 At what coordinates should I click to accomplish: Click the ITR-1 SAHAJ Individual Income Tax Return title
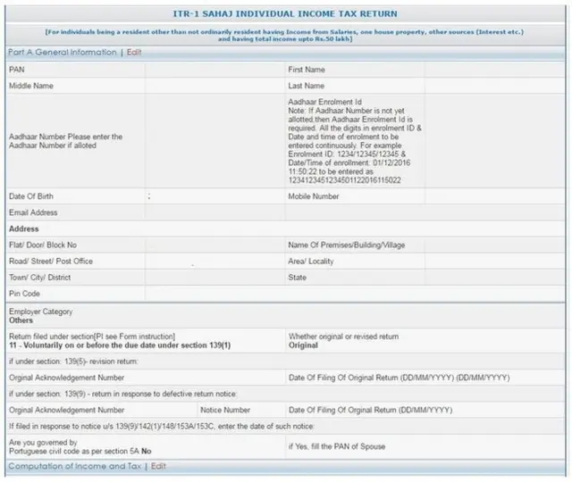285,14
